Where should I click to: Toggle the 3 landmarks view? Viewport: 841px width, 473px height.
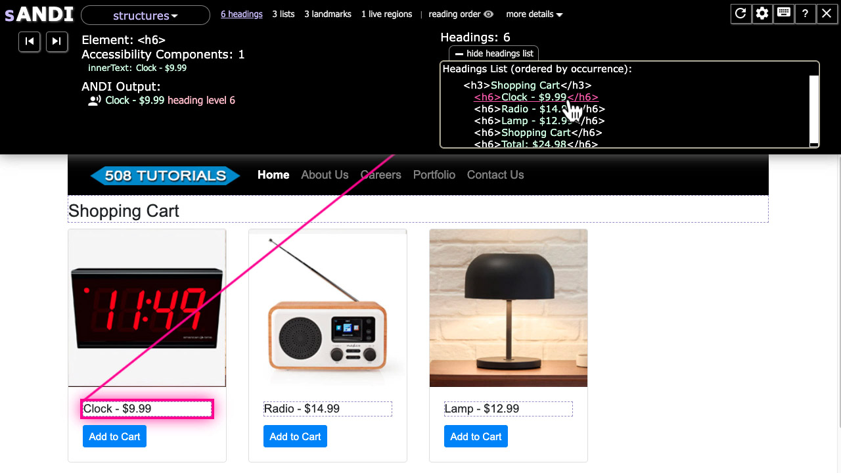pos(327,14)
